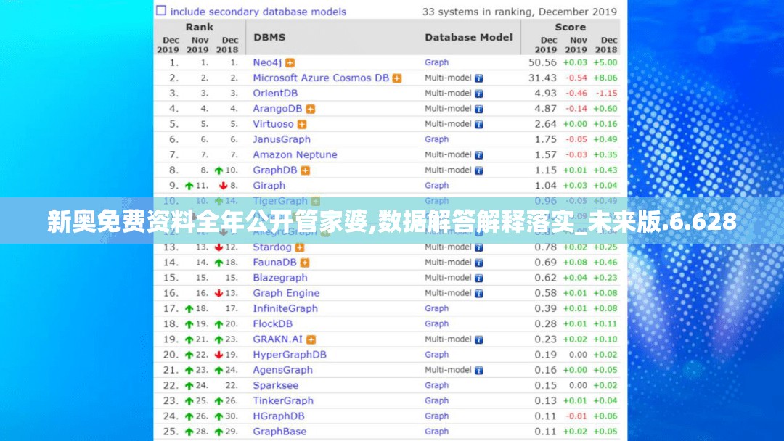This screenshot has width=784, height=441.
Task: Open the Amazon Neptune link
Action: click(x=295, y=154)
